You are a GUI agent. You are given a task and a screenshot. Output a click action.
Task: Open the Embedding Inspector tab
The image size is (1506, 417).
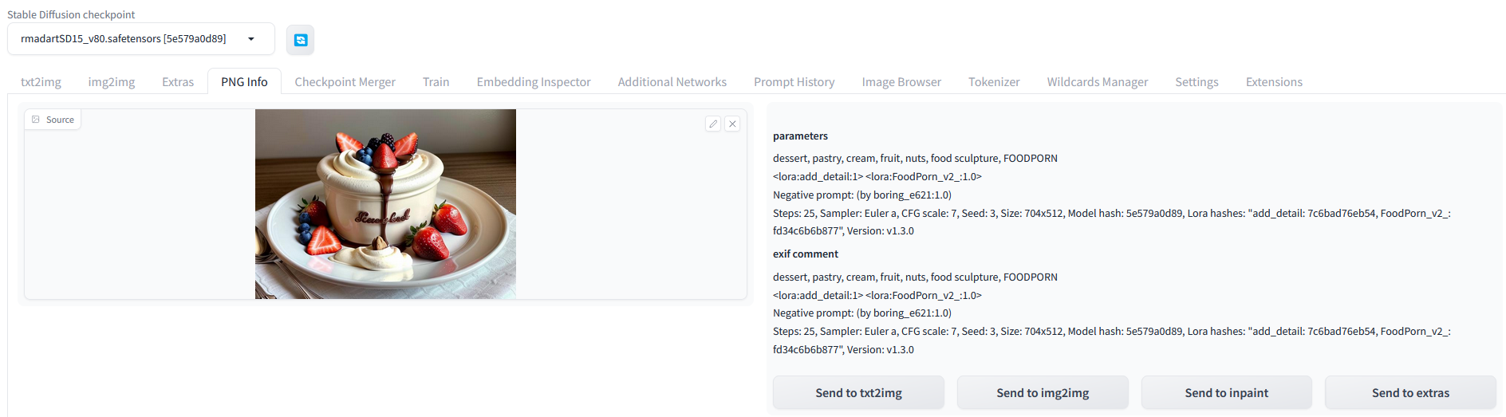pos(534,82)
